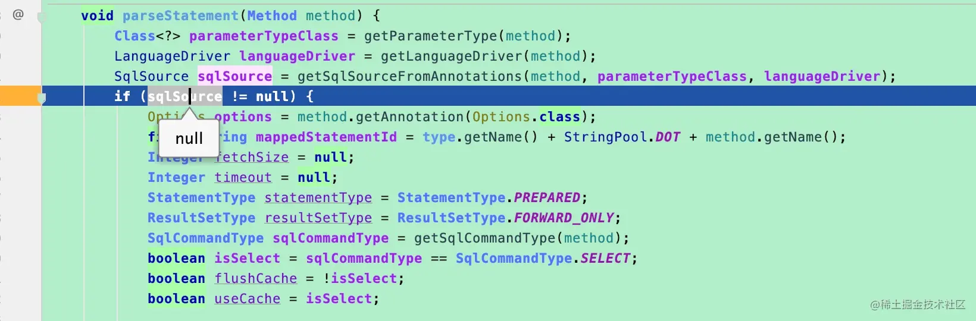The width and height of the screenshot is (976, 321).
Task: Collapse the parseStatement method fold marker
Action: point(42,18)
